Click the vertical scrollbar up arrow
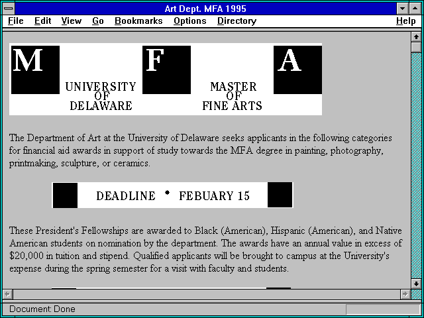424x318 pixels. pos(416,37)
